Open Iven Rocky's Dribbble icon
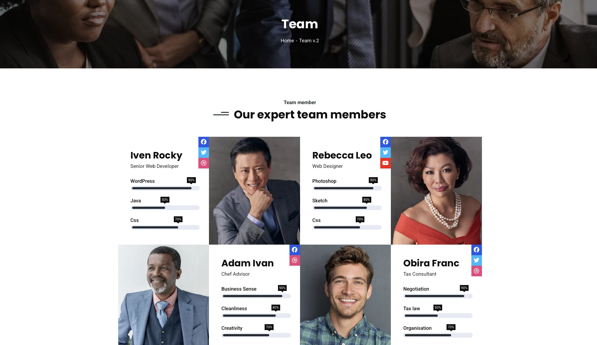This screenshot has width=597, height=345. pyautogui.click(x=204, y=163)
